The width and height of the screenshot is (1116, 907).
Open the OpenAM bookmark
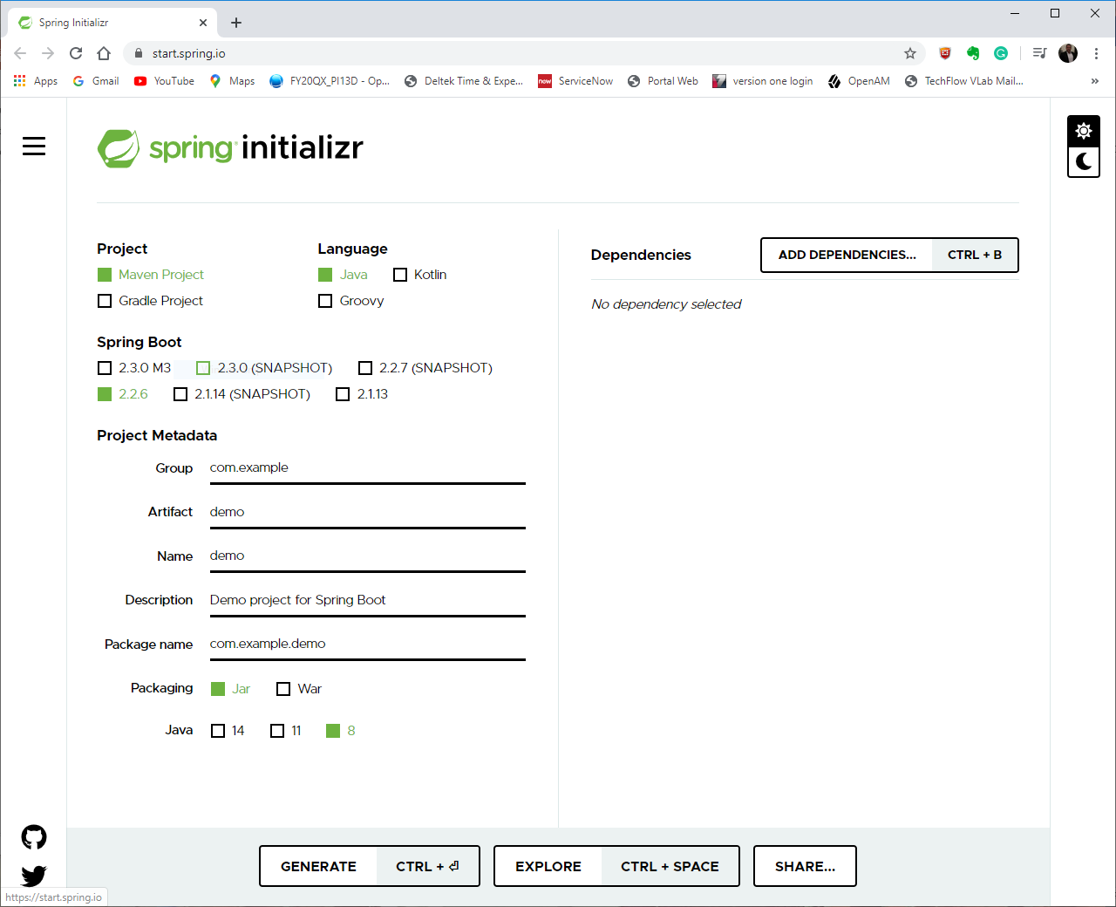click(859, 81)
